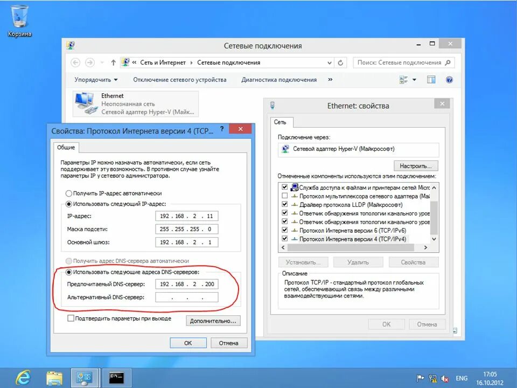This screenshot has height=388, width=517.
Task: Click the Настроить... button
Action: coord(416,166)
